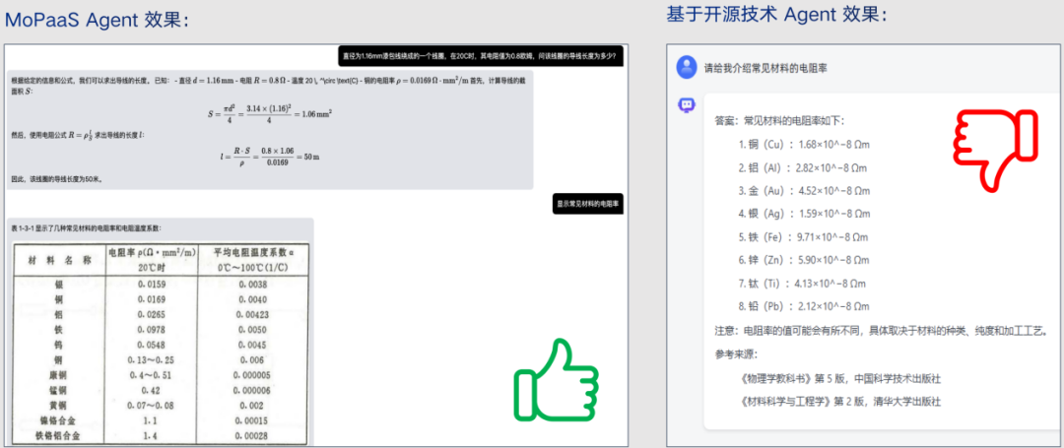Click the temperature coefficient 0.00423
The height and width of the screenshot is (448, 1064).
pyautogui.click(x=253, y=314)
